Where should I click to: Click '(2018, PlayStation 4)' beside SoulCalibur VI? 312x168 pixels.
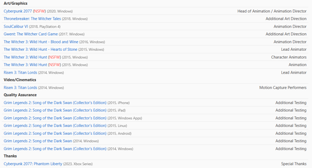click(45, 27)
